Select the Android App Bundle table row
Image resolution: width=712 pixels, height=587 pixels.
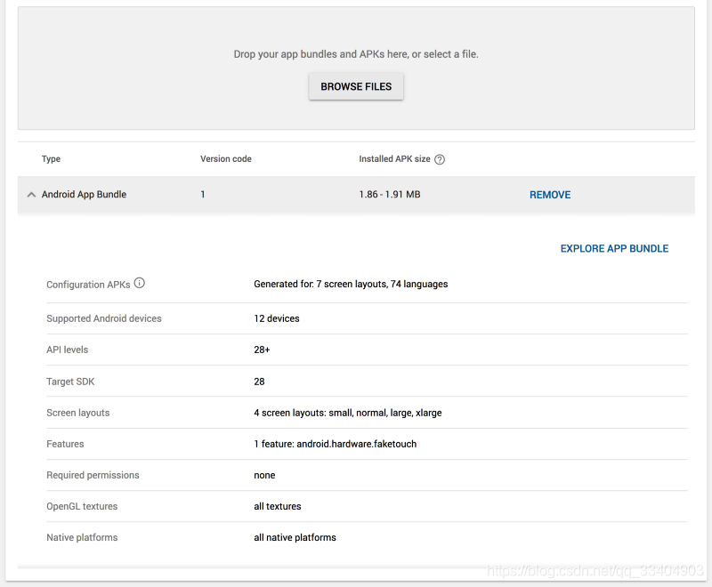tap(267, 194)
